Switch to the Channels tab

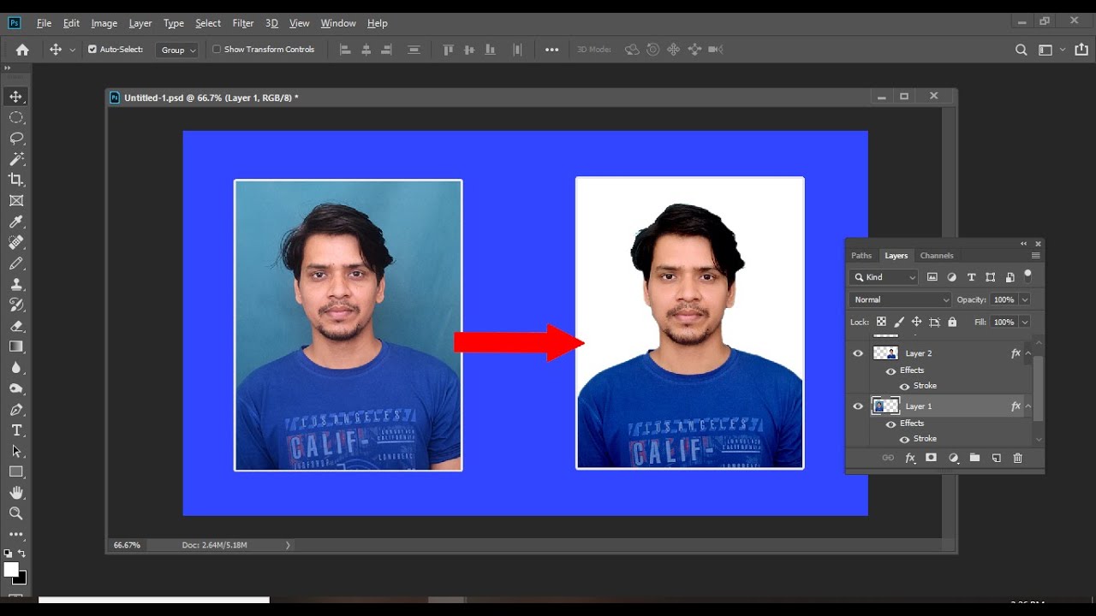[936, 256]
